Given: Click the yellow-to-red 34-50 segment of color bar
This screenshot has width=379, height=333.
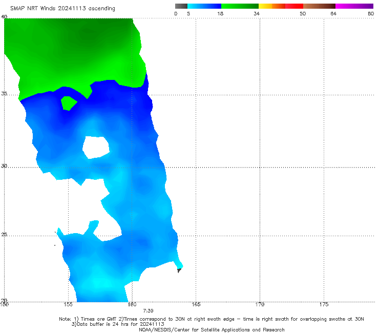Looking at the screenshot, I should [x=281, y=6].
